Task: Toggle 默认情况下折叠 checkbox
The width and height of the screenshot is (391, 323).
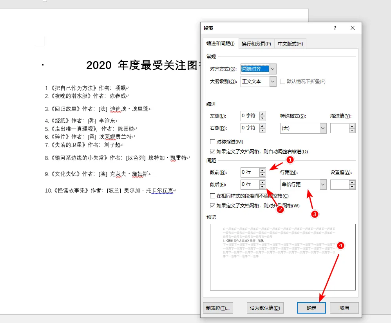Action: point(282,81)
